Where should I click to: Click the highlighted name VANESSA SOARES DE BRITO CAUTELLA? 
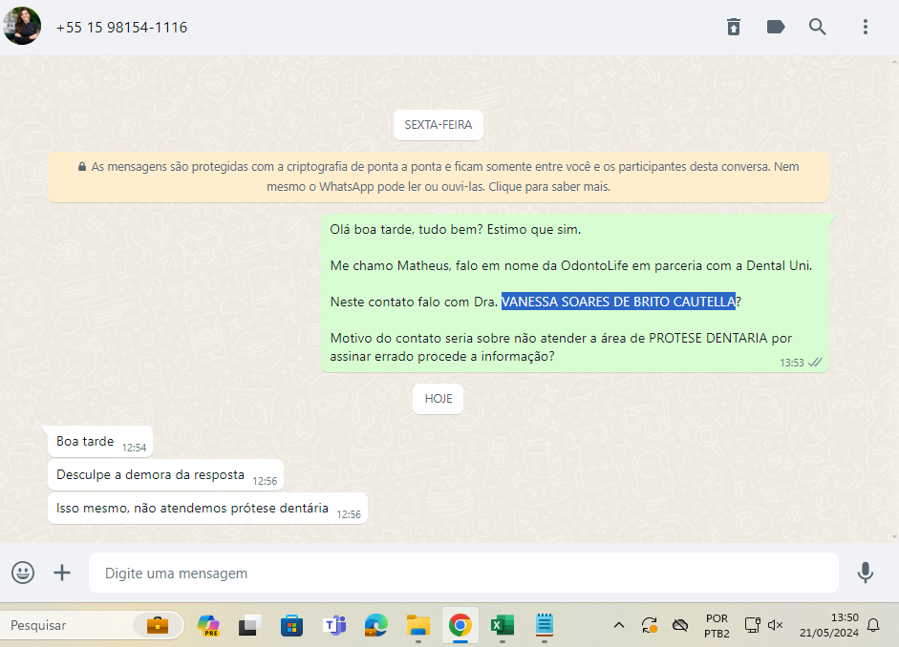[x=618, y=302]
